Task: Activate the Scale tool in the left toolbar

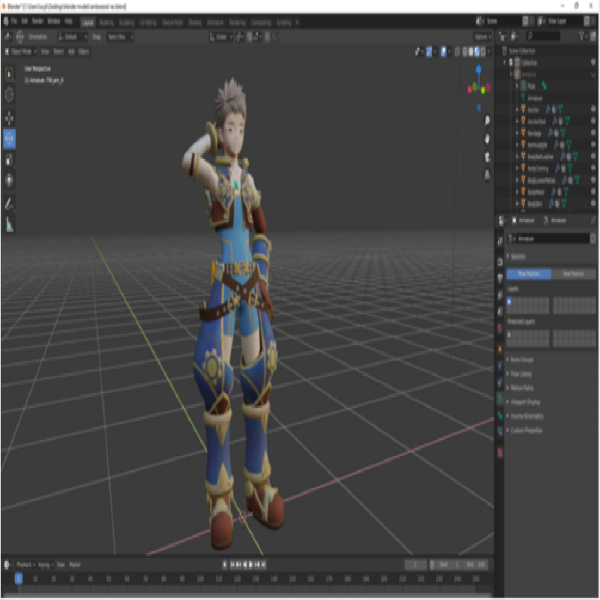Action: coord(9,160)
